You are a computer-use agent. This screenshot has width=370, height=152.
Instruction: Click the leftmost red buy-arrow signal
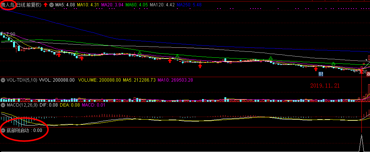coord(59,55)
